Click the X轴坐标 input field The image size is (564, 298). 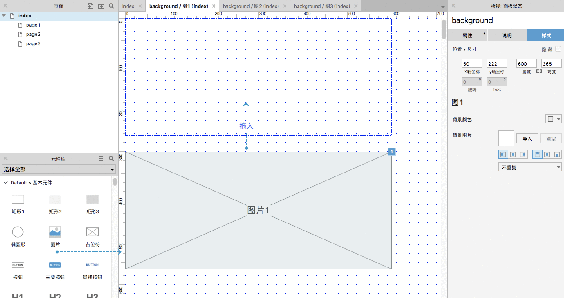472,64
